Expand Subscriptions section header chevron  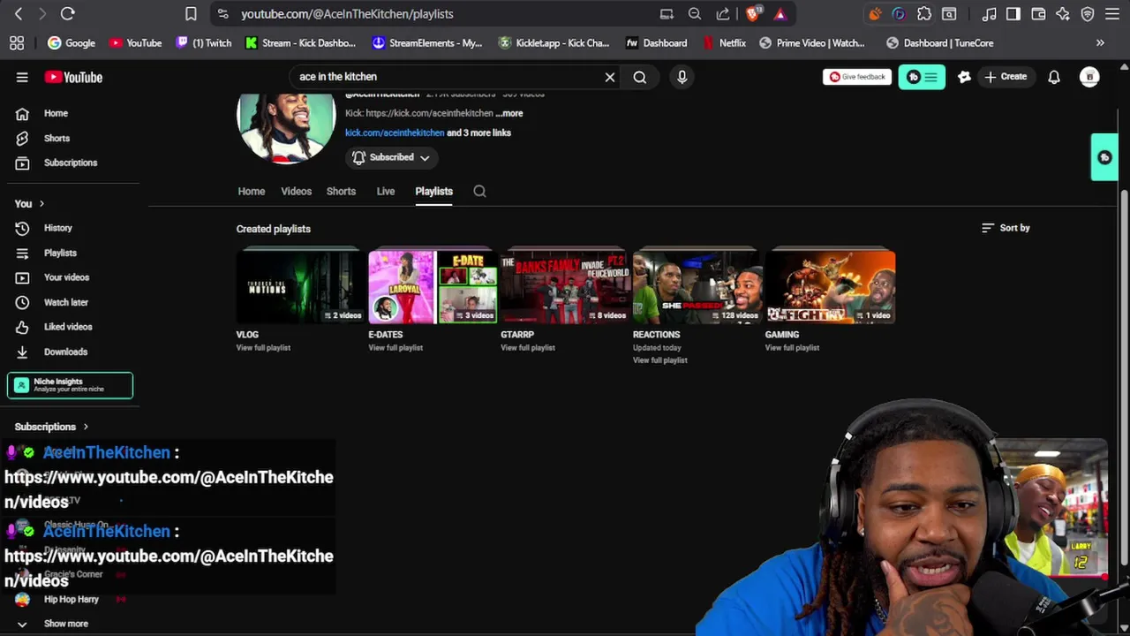(86, 427)
